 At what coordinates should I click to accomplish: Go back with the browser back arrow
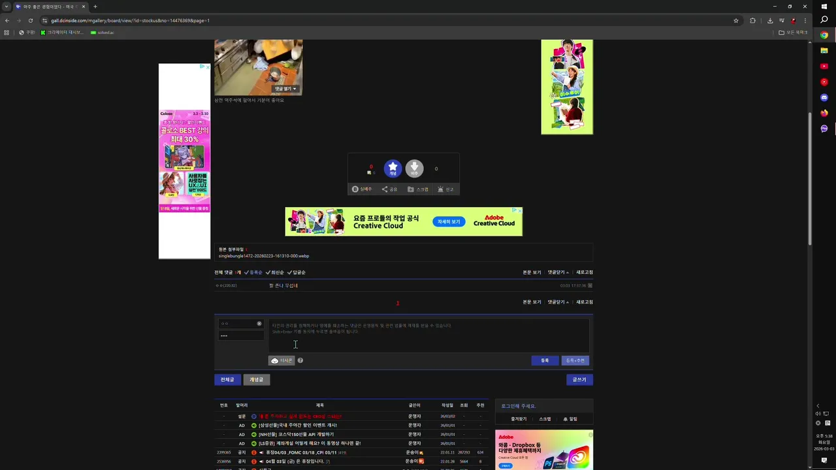7,20
